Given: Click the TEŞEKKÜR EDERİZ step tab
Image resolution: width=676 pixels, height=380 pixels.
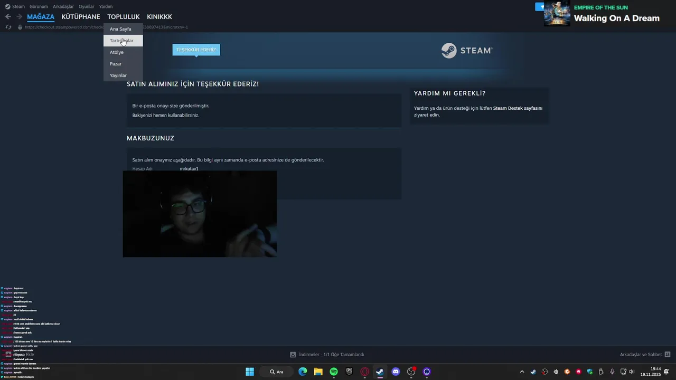Looking at the screenshot, I should pos(196,50).
